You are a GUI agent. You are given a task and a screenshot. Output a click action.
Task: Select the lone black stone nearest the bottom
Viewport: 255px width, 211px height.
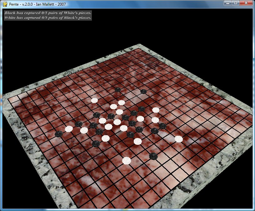click(153, 156)
